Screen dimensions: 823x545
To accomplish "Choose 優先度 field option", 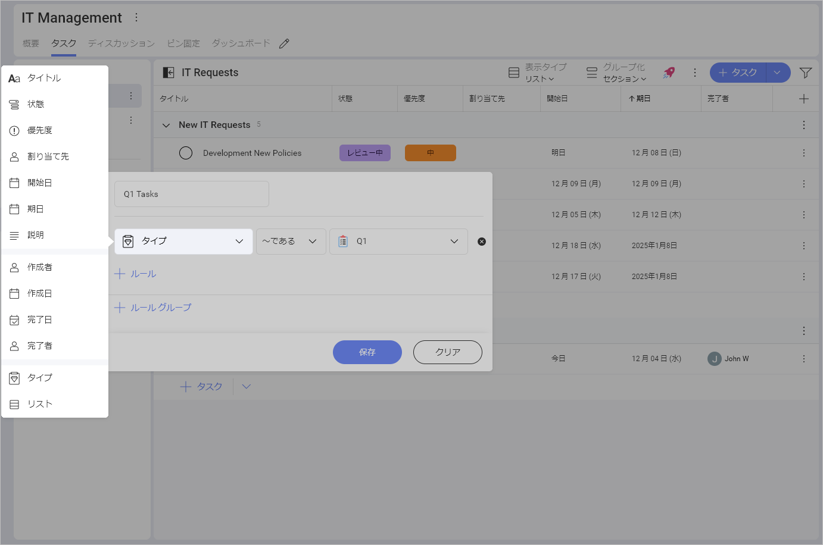I will click(x=55, y=130).
